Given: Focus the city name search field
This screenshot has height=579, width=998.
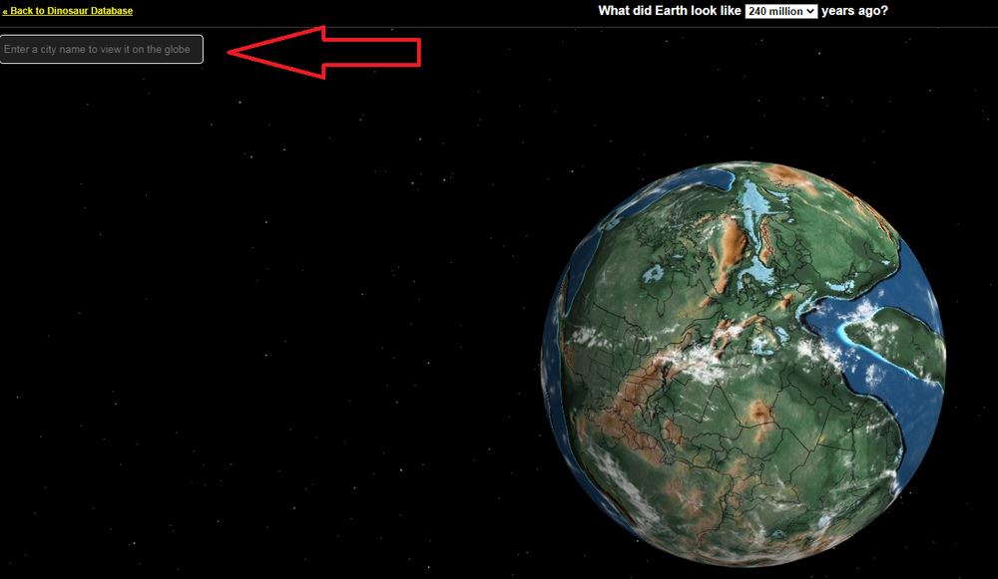Looking at the screenshot, I should click(102, 49).
